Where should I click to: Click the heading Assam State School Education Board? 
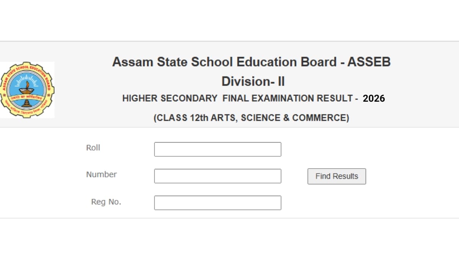point(251,62)
